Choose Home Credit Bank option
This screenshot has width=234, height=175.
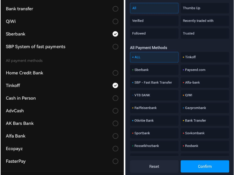coord(115,73)
